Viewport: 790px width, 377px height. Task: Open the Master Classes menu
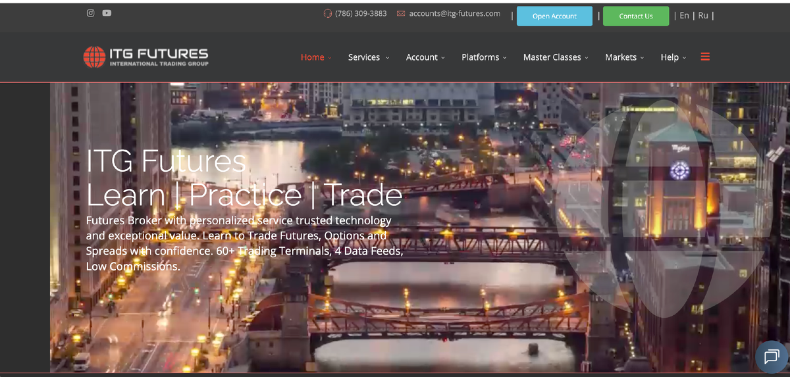pos(552,57)
